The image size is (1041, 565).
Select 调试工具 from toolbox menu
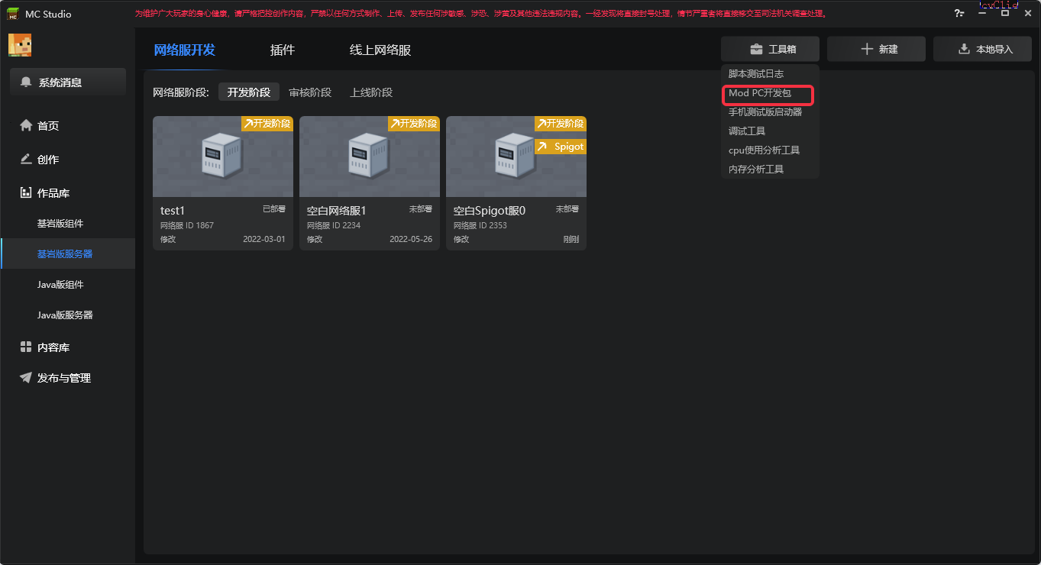(x=747, y=131)
